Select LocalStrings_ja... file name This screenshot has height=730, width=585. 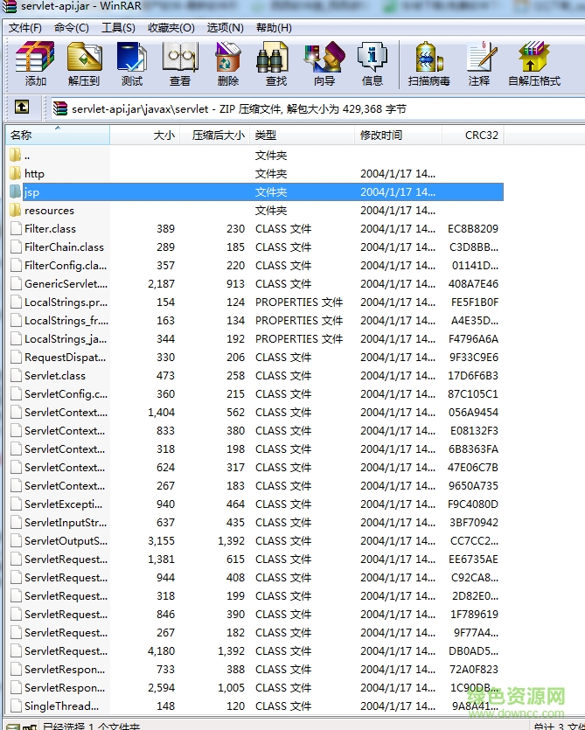pyautogui.click(x=66, y=339)
